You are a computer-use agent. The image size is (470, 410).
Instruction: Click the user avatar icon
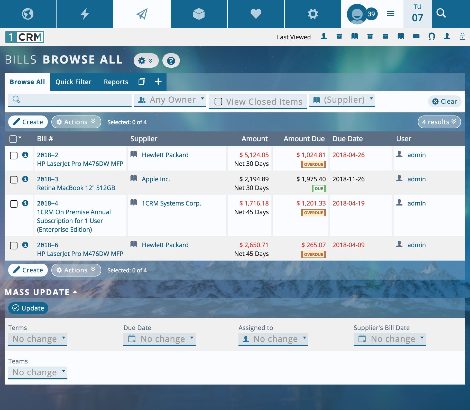tap(357, 14)
